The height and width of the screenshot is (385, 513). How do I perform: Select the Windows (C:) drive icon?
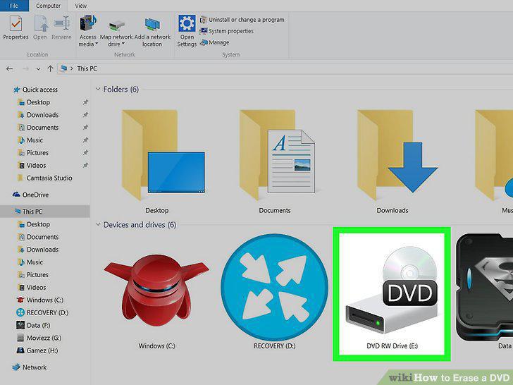point(156,291)
